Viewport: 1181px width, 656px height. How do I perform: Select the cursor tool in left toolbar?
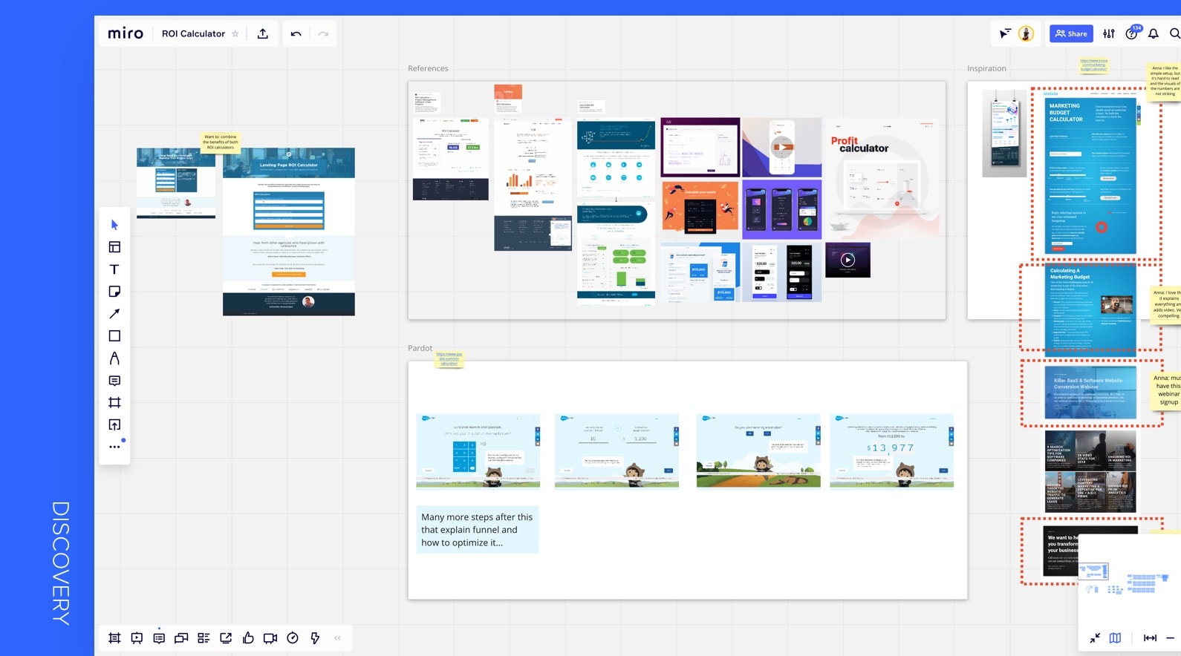click(114, 225)
